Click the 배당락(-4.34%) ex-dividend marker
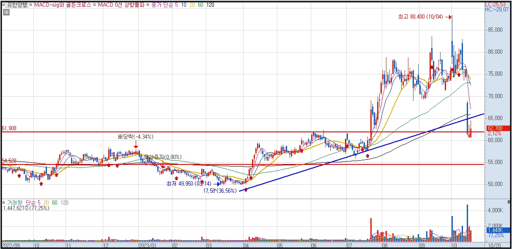Screen dimensions: 512x249 pos(136,137)
